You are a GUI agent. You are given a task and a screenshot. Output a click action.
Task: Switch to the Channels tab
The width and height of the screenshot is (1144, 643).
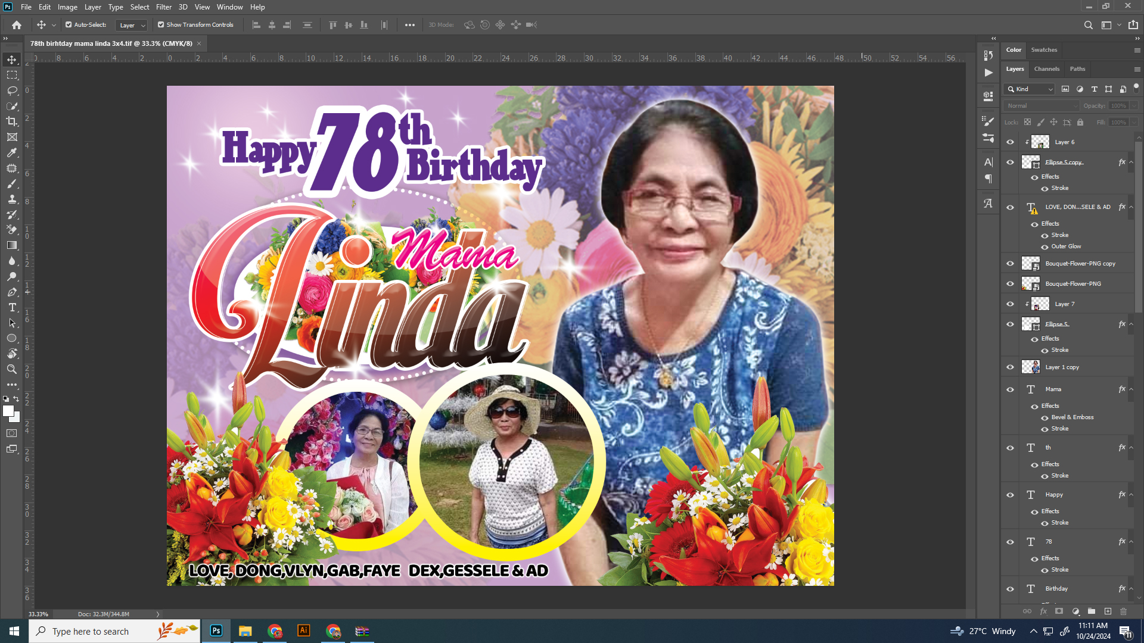(x=1046, y=69)
